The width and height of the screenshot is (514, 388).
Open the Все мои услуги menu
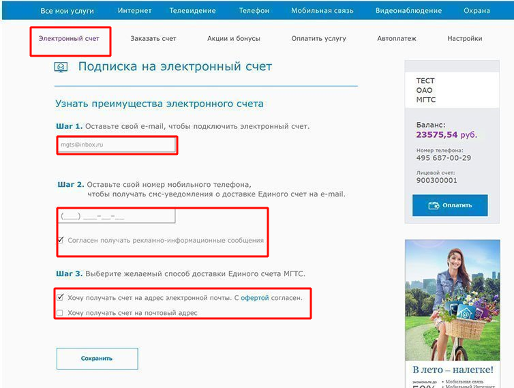[67, 11]
